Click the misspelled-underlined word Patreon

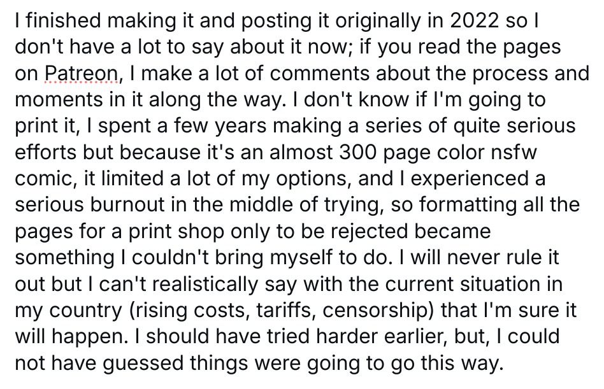click(x=81, y=74)
